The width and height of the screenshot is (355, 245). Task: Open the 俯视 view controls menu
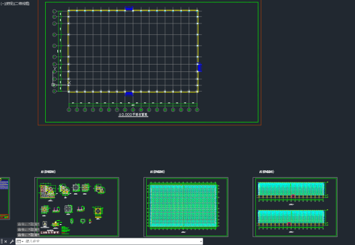coord(9,3)
